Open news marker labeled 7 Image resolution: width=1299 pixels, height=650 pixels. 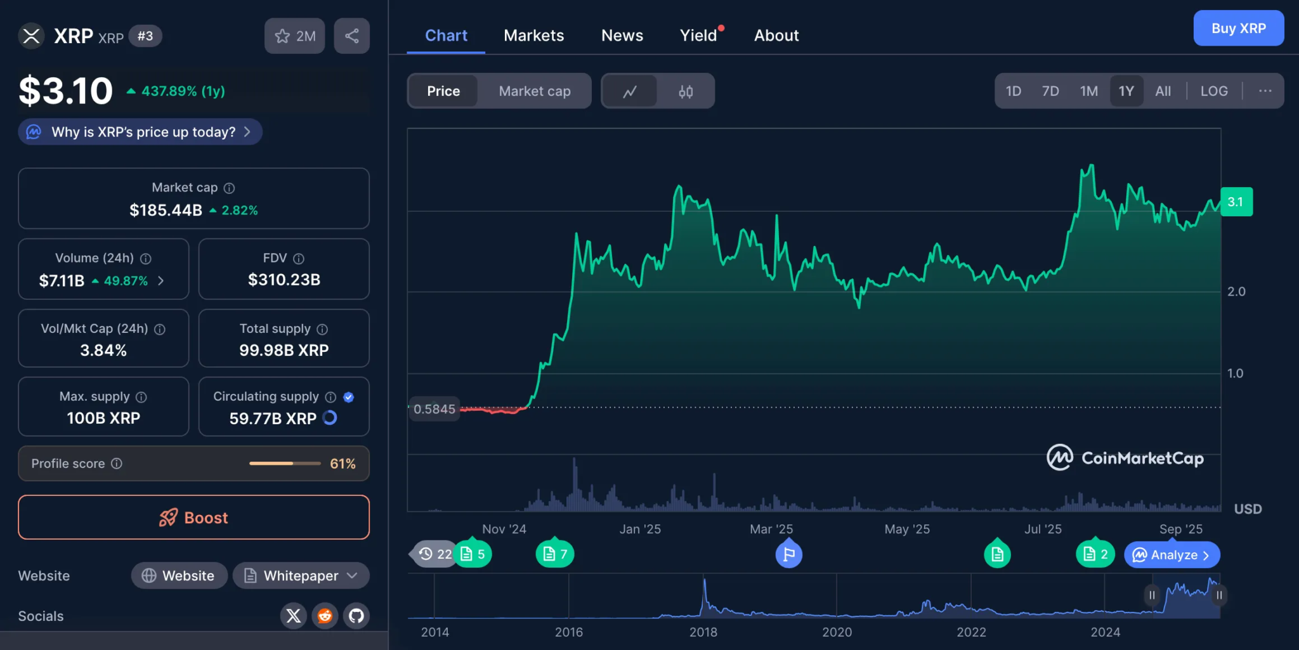[555, 554]
